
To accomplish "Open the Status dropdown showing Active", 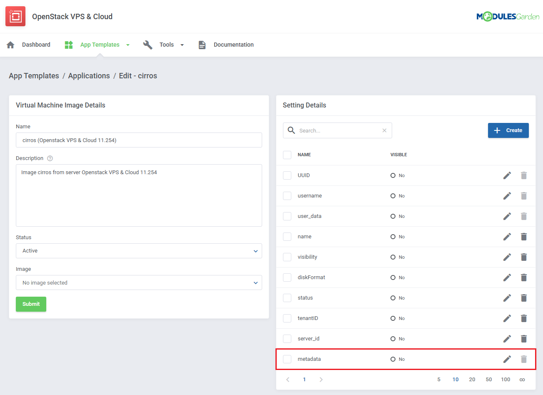I will coord(139,251).
